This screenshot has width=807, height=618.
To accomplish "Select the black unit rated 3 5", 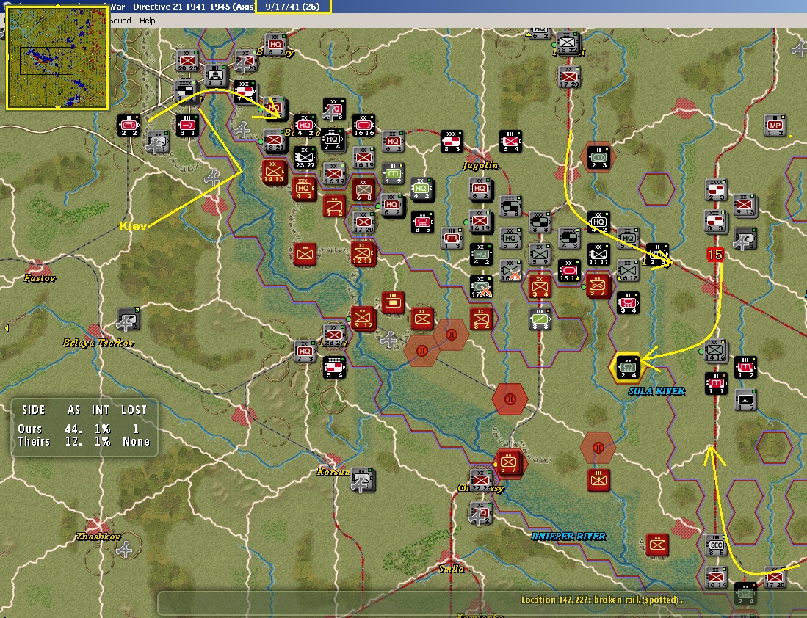I will click(x=422, y=222).
